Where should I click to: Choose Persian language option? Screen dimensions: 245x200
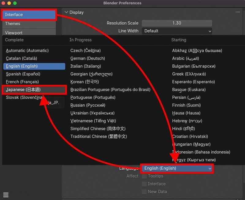186,97
